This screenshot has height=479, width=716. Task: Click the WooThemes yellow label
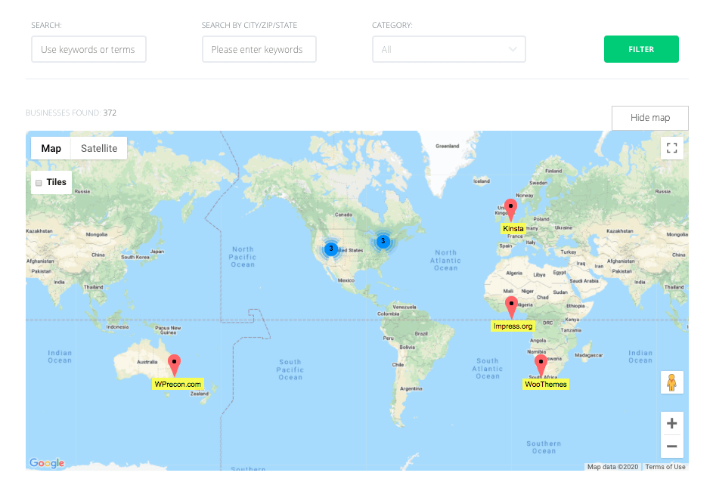pyautogui.click(x=546, y=384)
